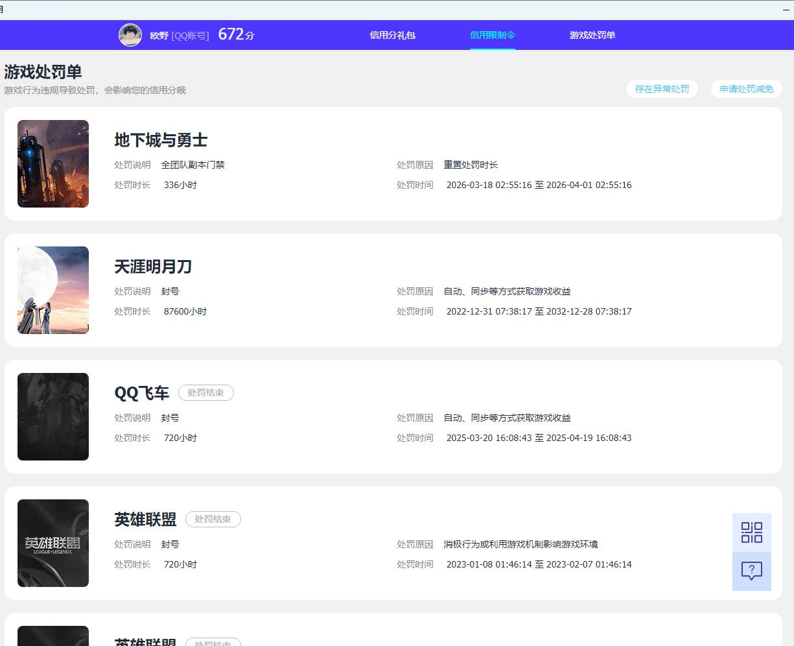
Task: Click the 天涯明月刀 title text
Action: tap(153, 267)
